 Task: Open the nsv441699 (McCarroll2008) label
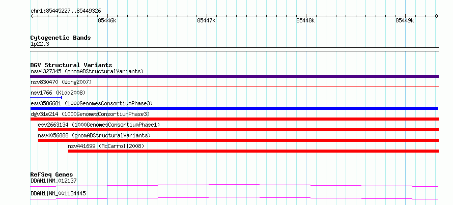click(106, 146)
